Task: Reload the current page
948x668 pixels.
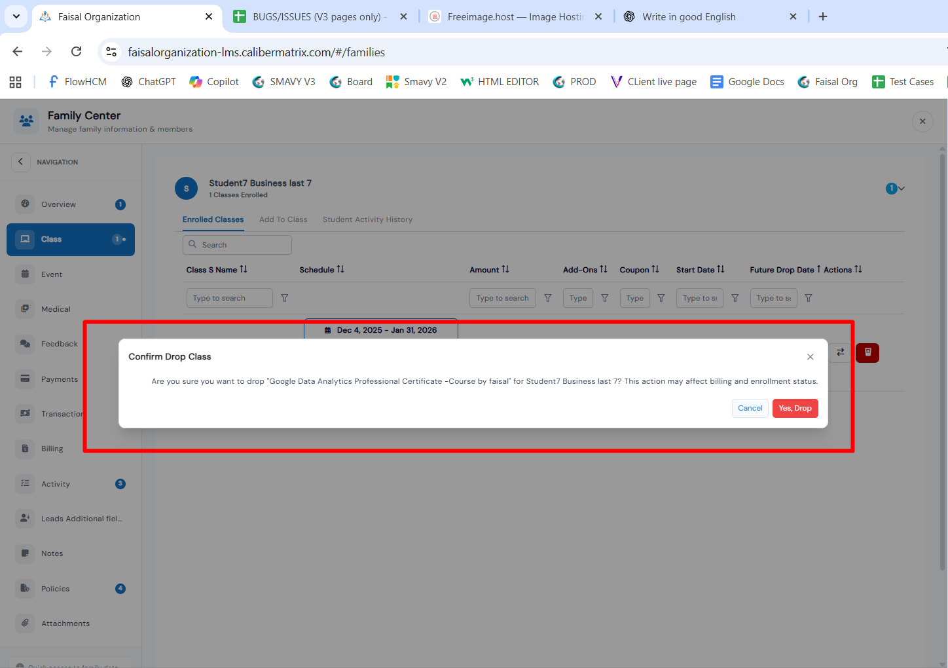Action: point(77,52)
